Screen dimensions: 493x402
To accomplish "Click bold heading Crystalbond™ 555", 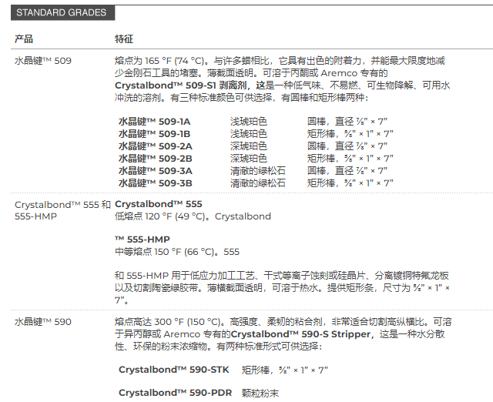I will pos(159,204).
